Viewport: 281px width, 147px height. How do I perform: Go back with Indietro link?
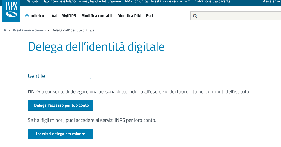[36, 16]
